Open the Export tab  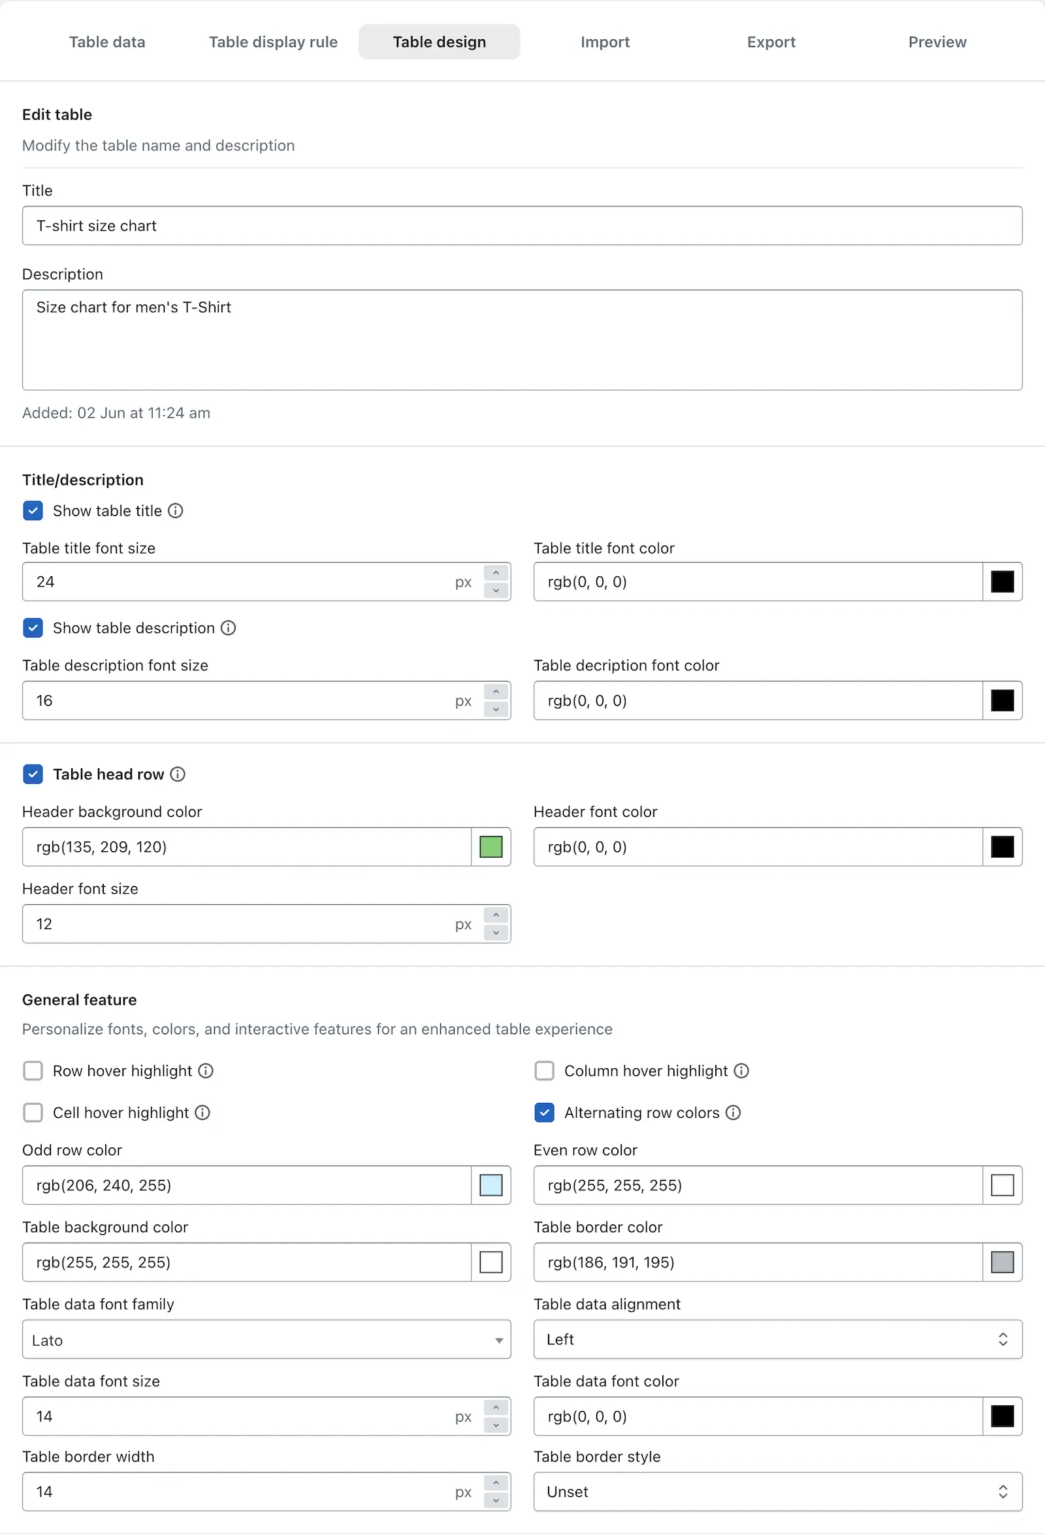click(771, 42)
